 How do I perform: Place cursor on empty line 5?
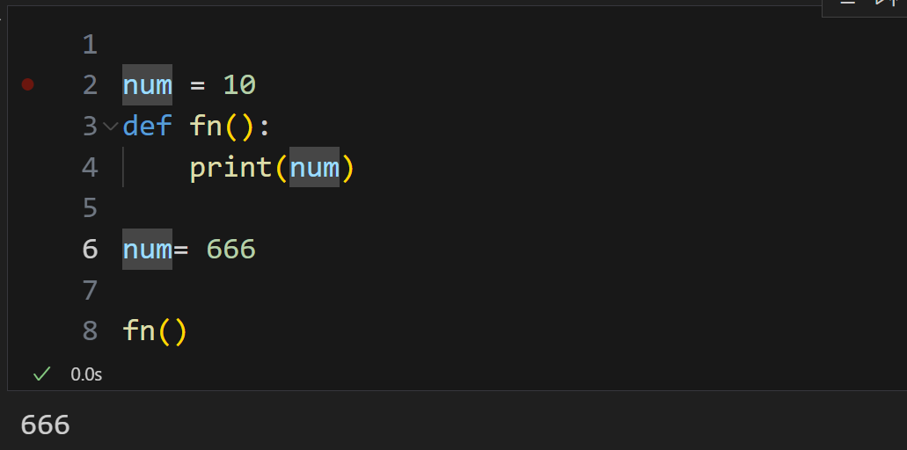[x=405, y=208]
